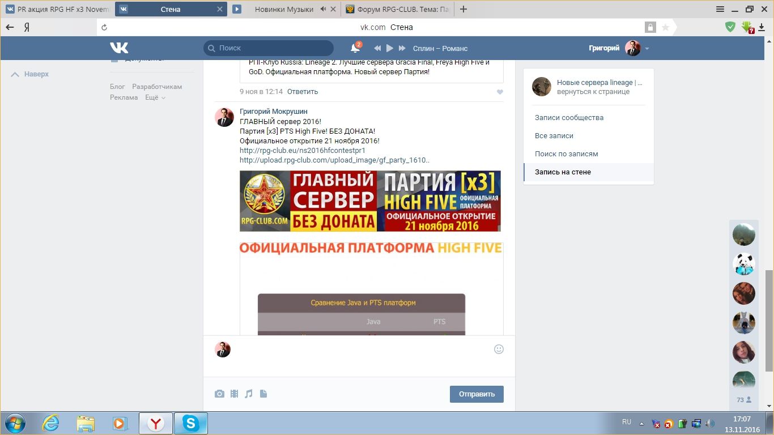The height and width of the screenshot is (435, 774).
Task: Skip to the next audio track
Action: point(402,48)
